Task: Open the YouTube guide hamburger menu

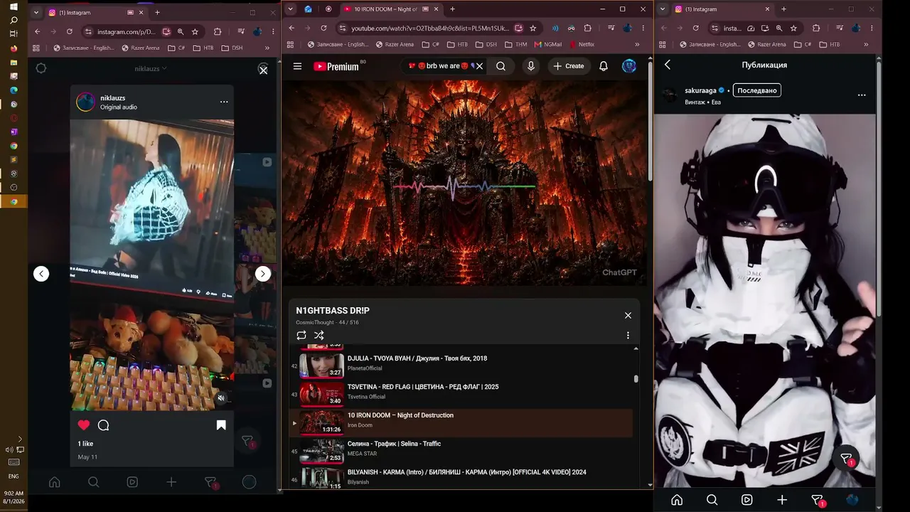Action: [298, 66]
